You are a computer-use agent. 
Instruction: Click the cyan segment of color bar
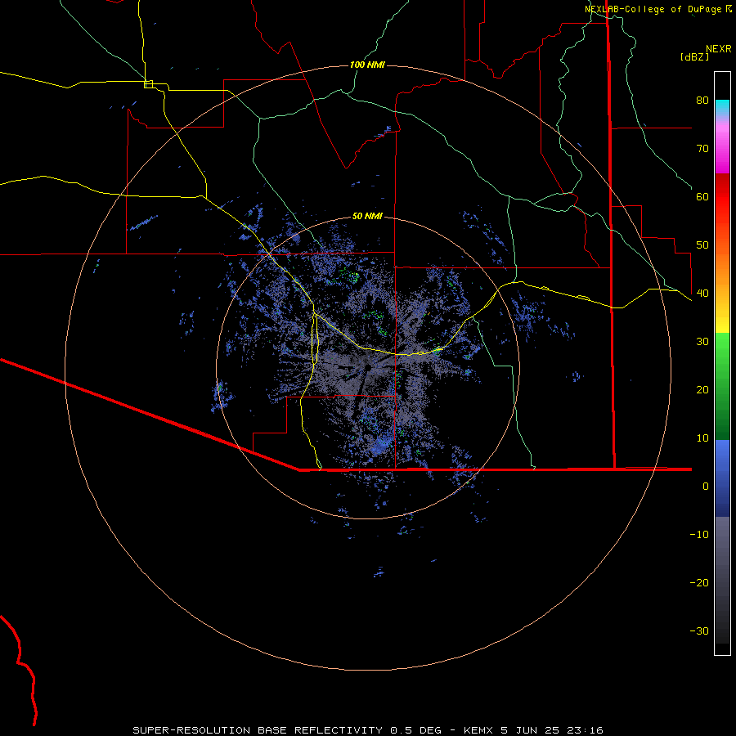722,105
